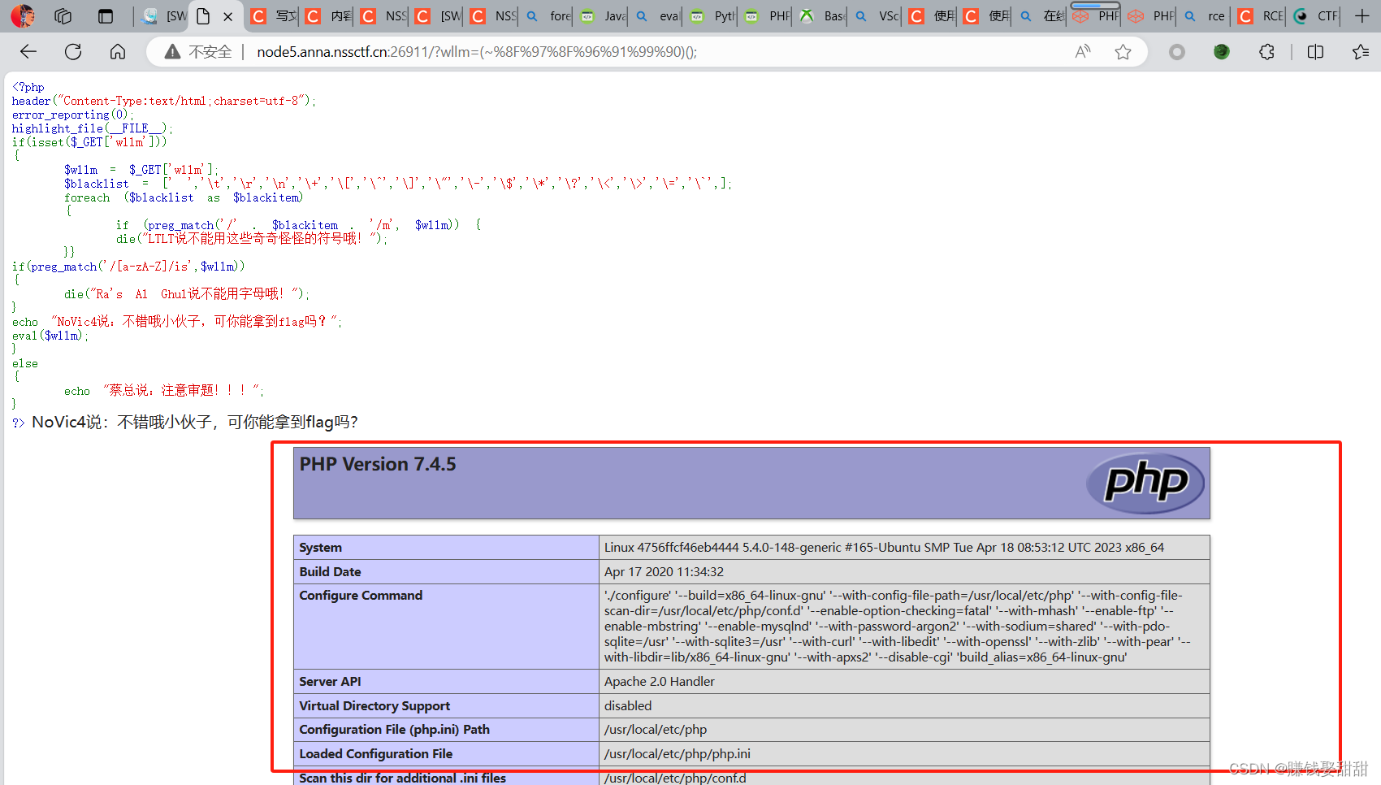Viewport: 1381px width, 785px height.
Task: Click the browser Home icon
Action: pyautogui.click(x=118, y=51)
